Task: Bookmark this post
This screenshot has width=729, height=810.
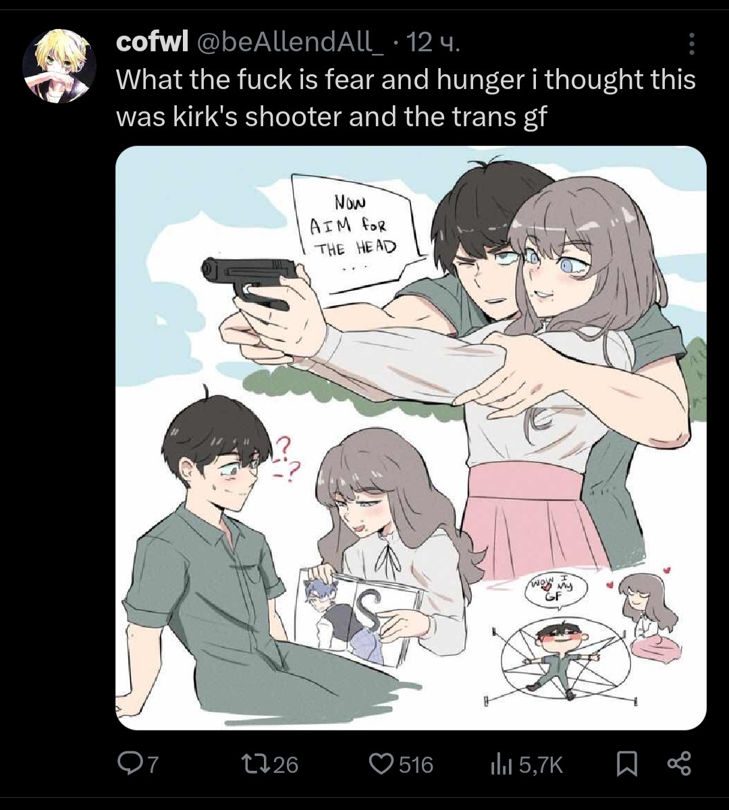Action: tap(627, 763)
